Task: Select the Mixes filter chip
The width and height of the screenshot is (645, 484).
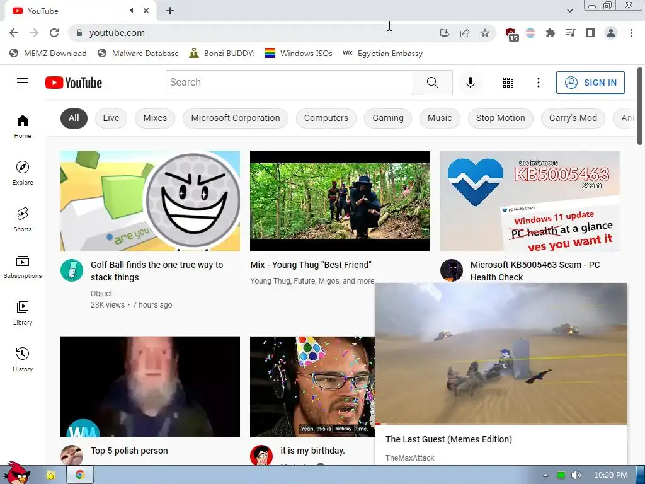Action: point(155,118)
